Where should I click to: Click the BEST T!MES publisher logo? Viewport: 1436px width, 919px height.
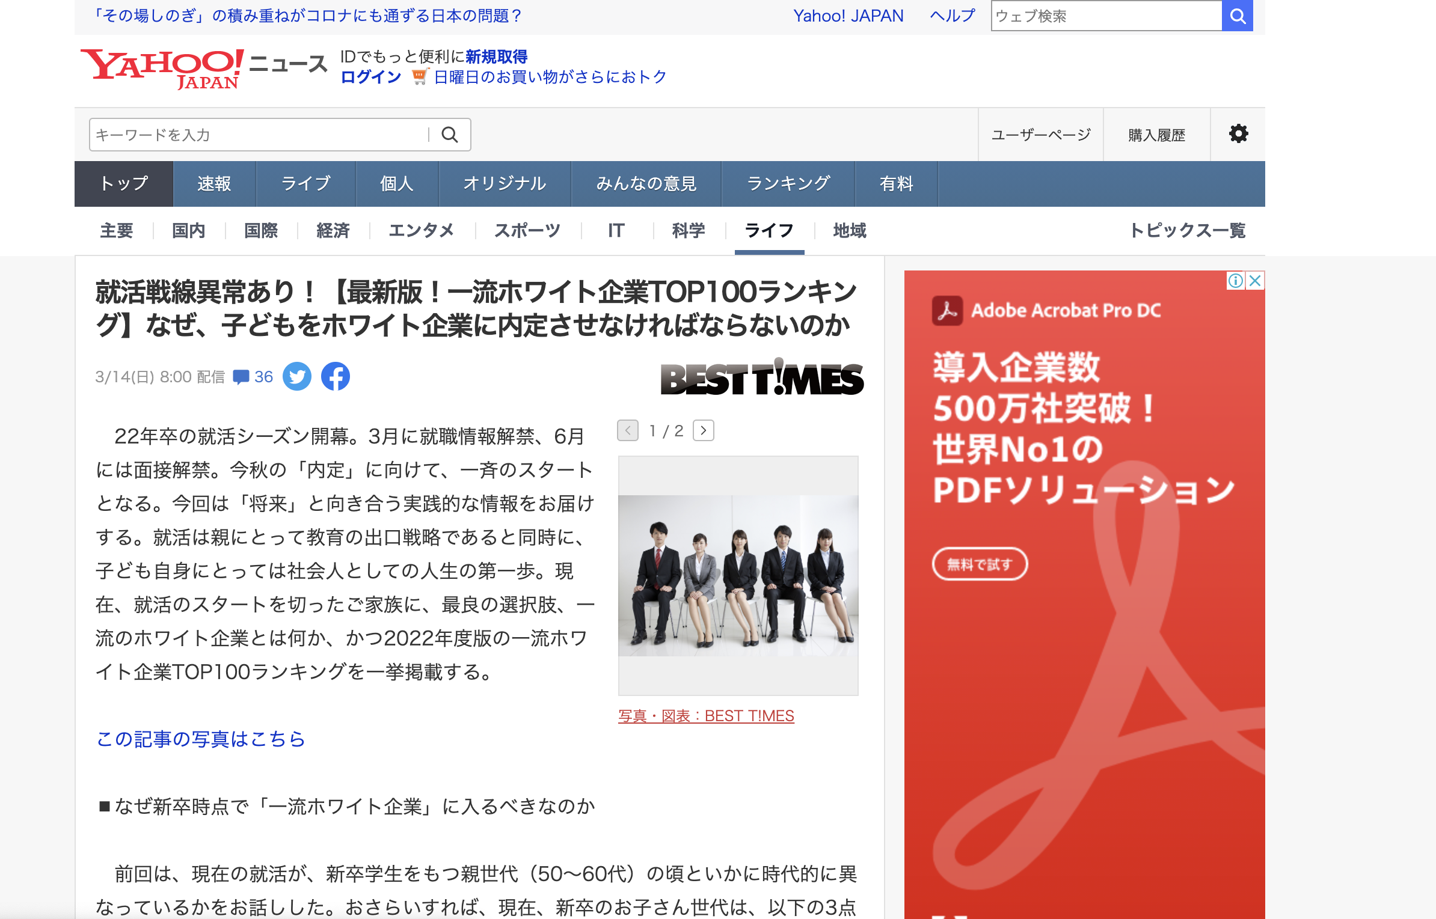pyautogui.click(x=762, y=377)
